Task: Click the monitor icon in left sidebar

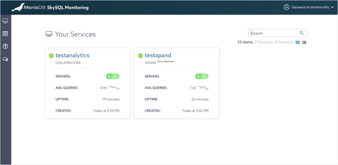Action: (5, 21)
